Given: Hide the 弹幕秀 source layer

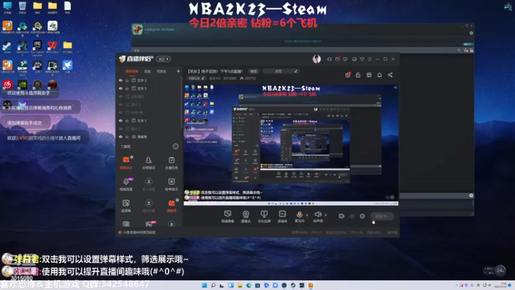Looking at the screenshot, I should tap(120, 137).
